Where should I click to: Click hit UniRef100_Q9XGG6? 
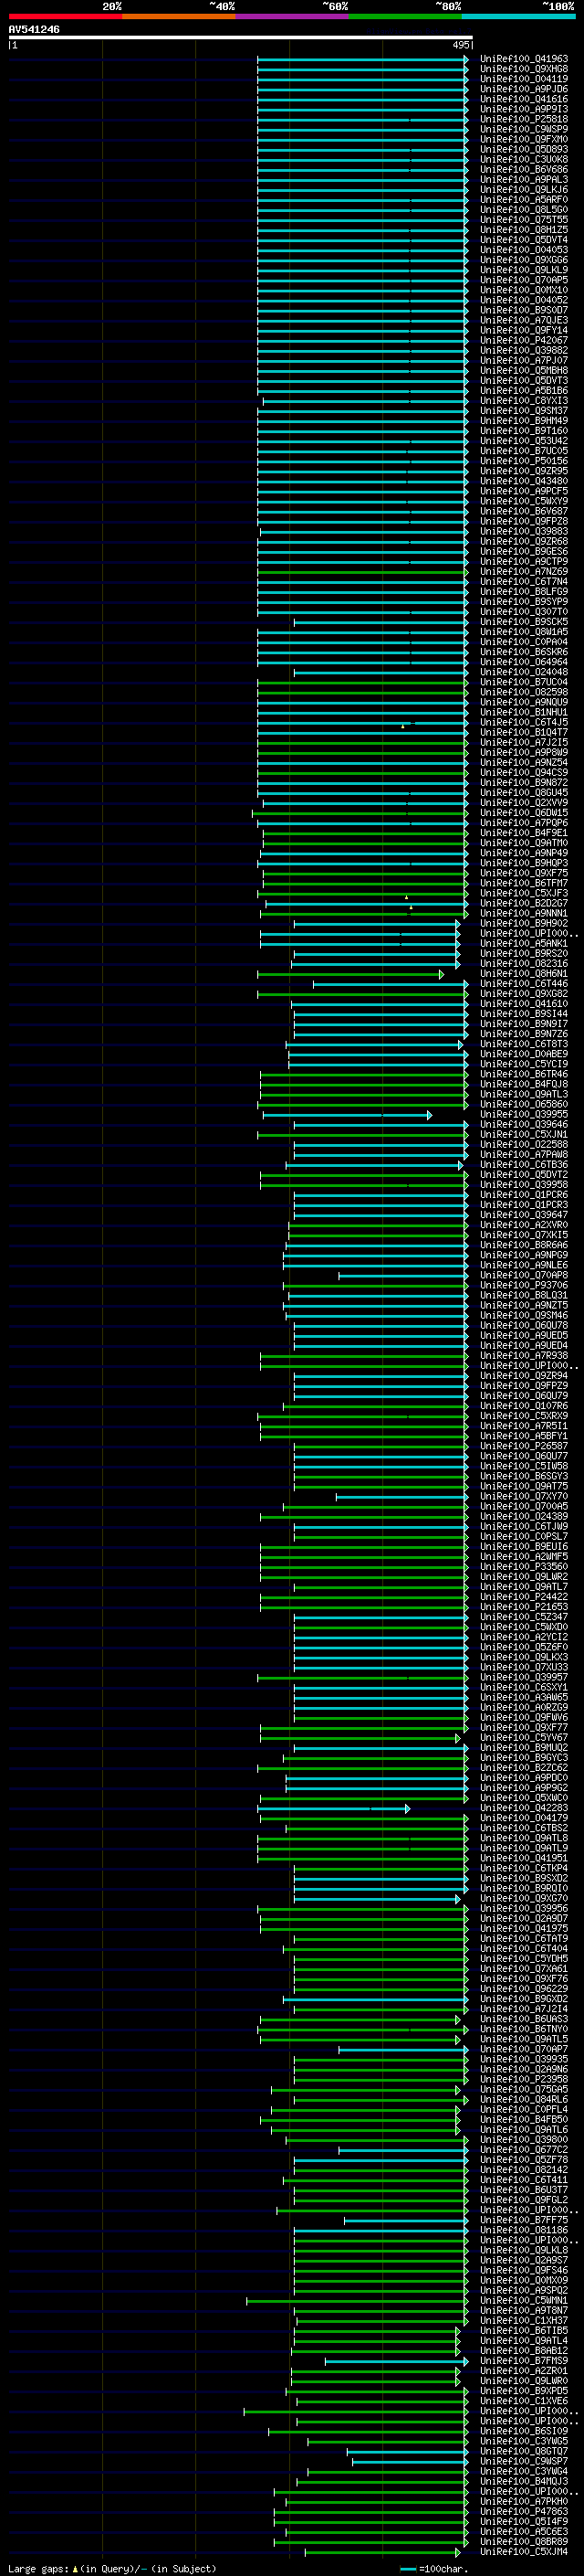pyautogui.click(x=524, y=260)
